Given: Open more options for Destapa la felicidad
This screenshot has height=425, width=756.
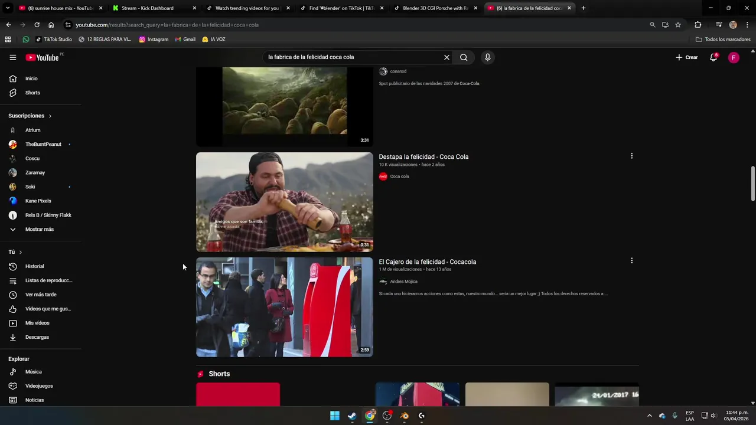Looking at the screenshot, I should point(631,156).
